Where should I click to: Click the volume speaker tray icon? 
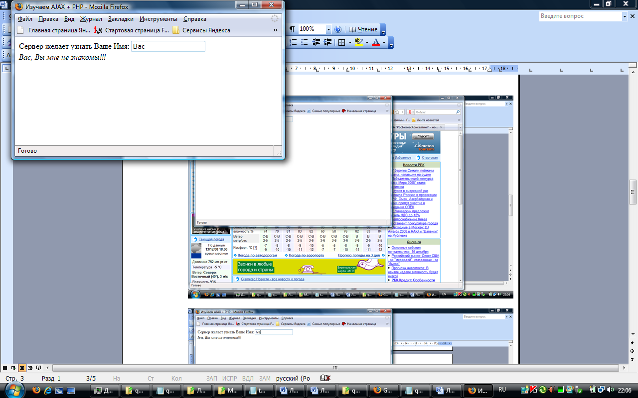610,390
